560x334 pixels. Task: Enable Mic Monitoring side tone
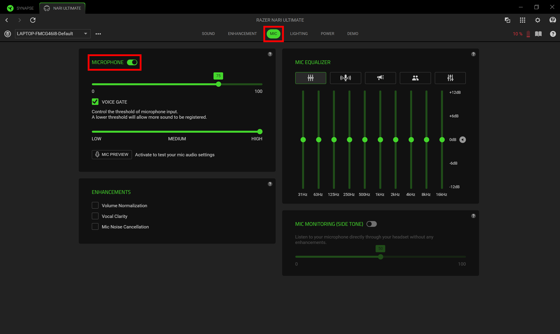tap(372, 224)
